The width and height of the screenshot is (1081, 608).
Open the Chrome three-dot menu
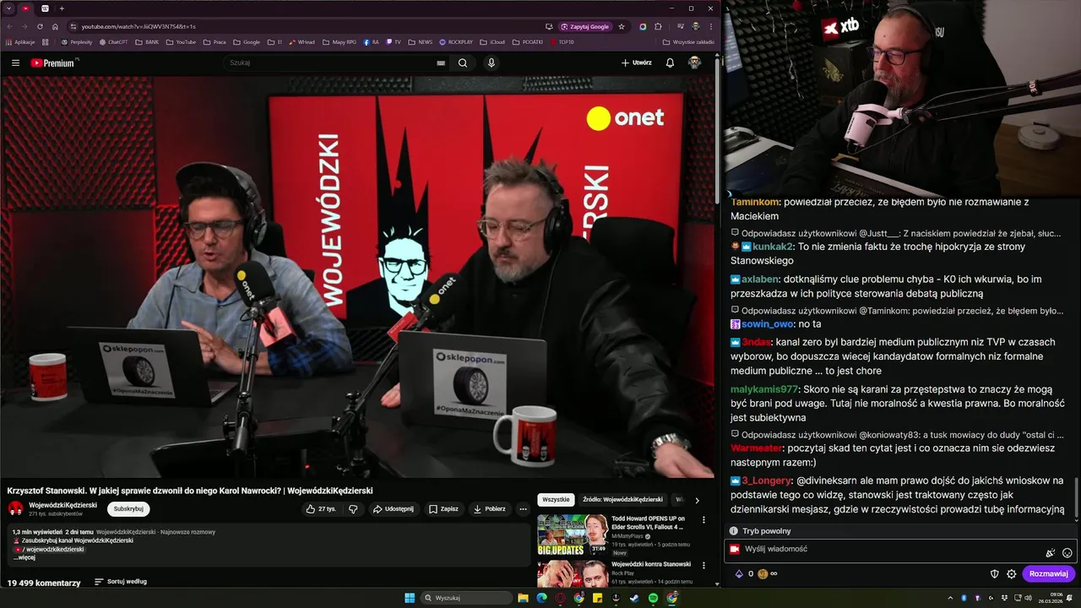[711, 26]
